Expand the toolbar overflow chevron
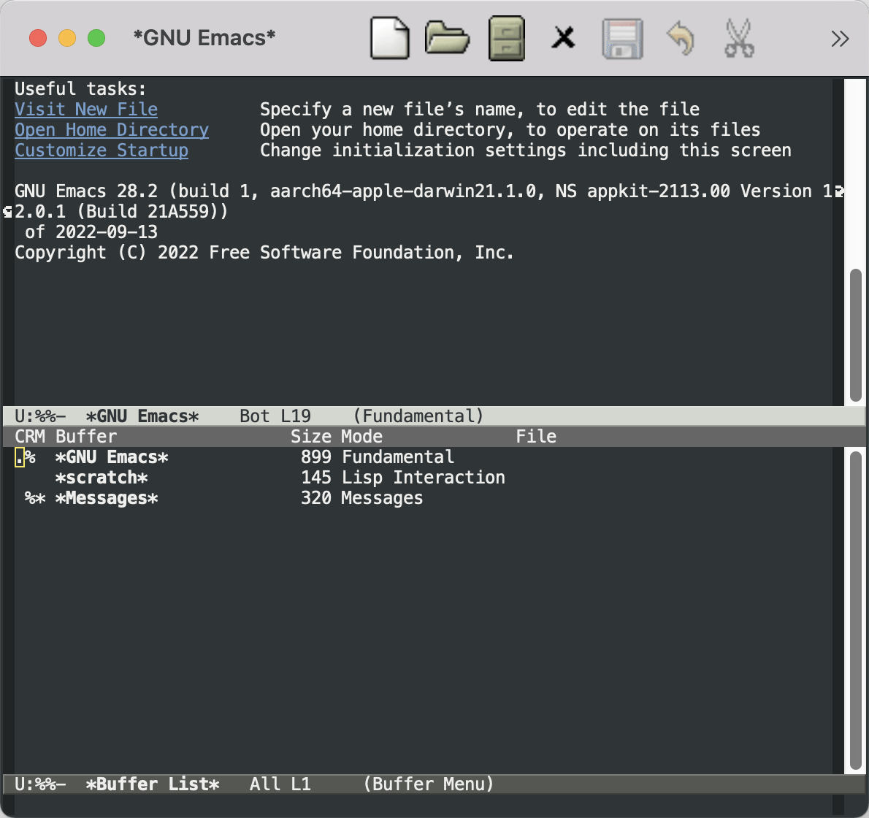 pyautogui.click(x=840, y=38)
